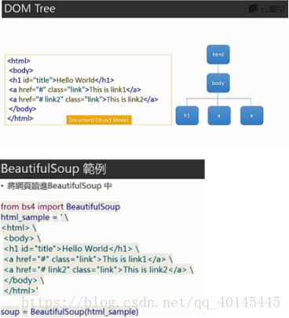Click the </body> closing tag in the yellow box
The height and width of the screenshot is (318, 289).
coord(23,109)
